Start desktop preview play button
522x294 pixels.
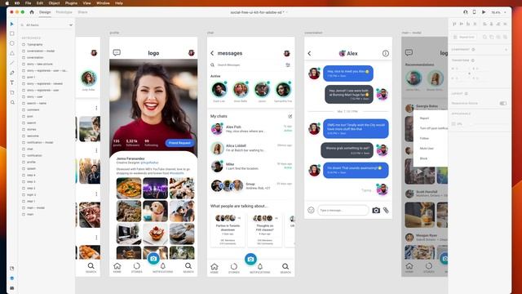click(x=484, y=12)
